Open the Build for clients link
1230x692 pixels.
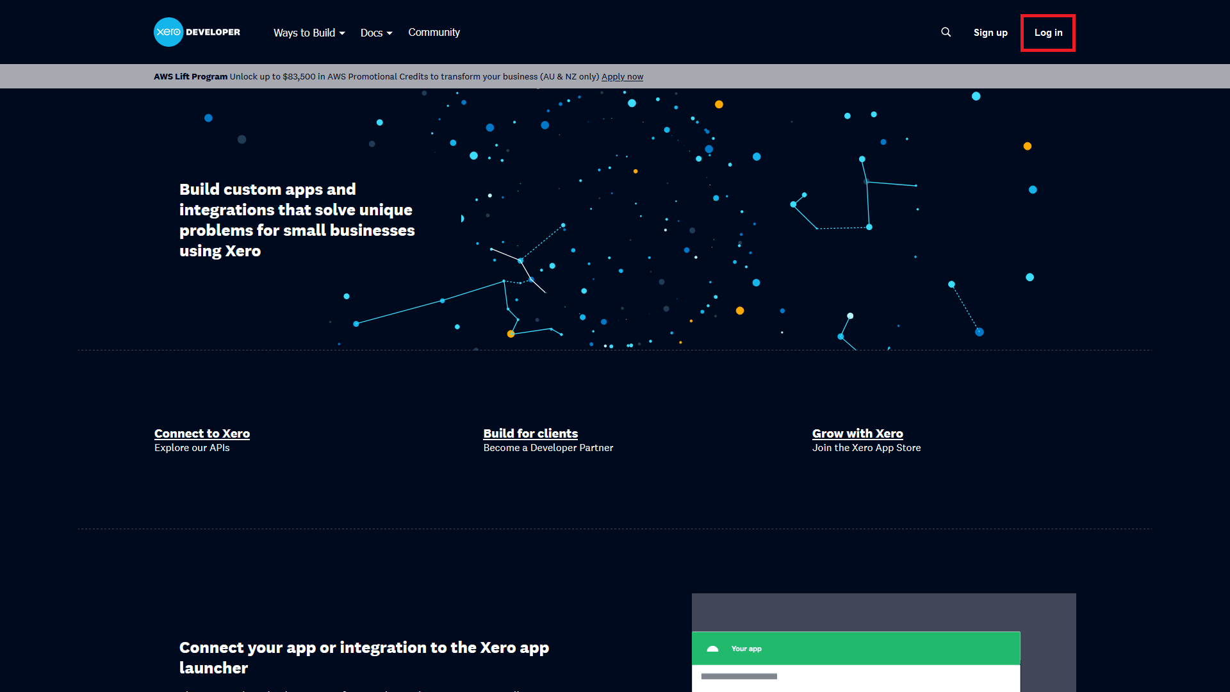pyautogui.click(x=530, y=433)
